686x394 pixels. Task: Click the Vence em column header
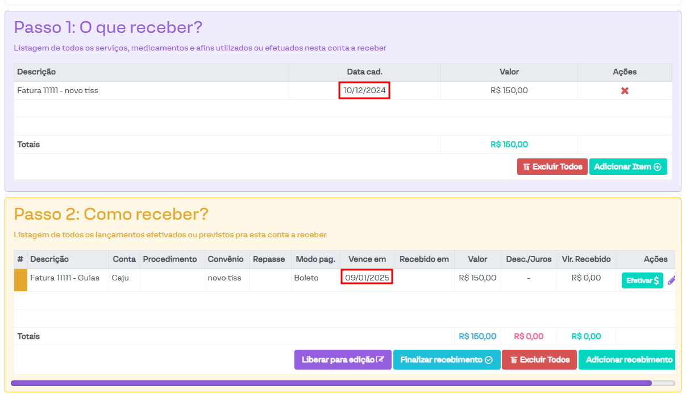367,259
